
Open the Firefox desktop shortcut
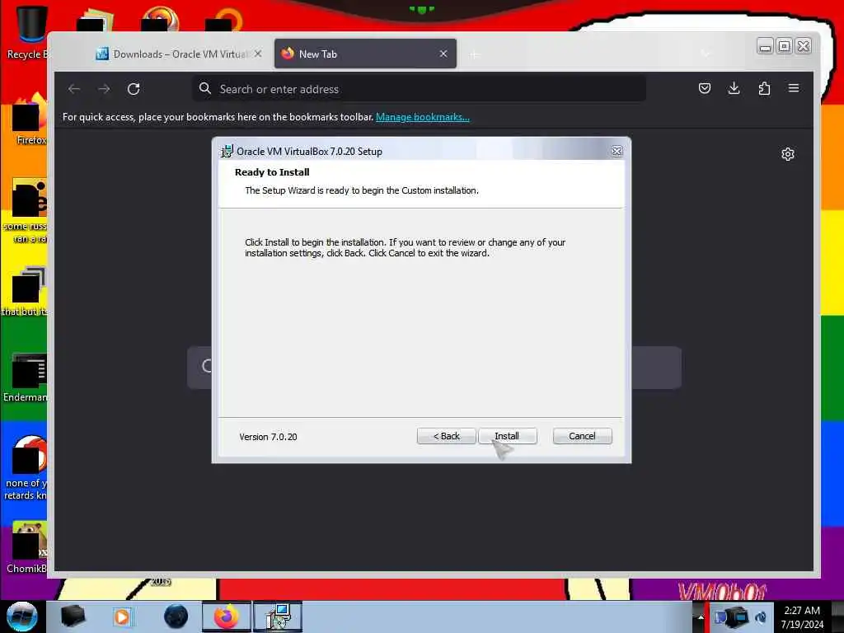tap(30, 120)
